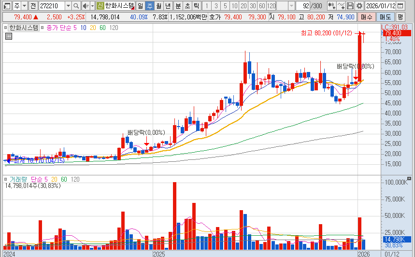This screenshot has height=257, width=415.
Task: Click the 2025 label on time axis
Action: (x=159, y=254)
